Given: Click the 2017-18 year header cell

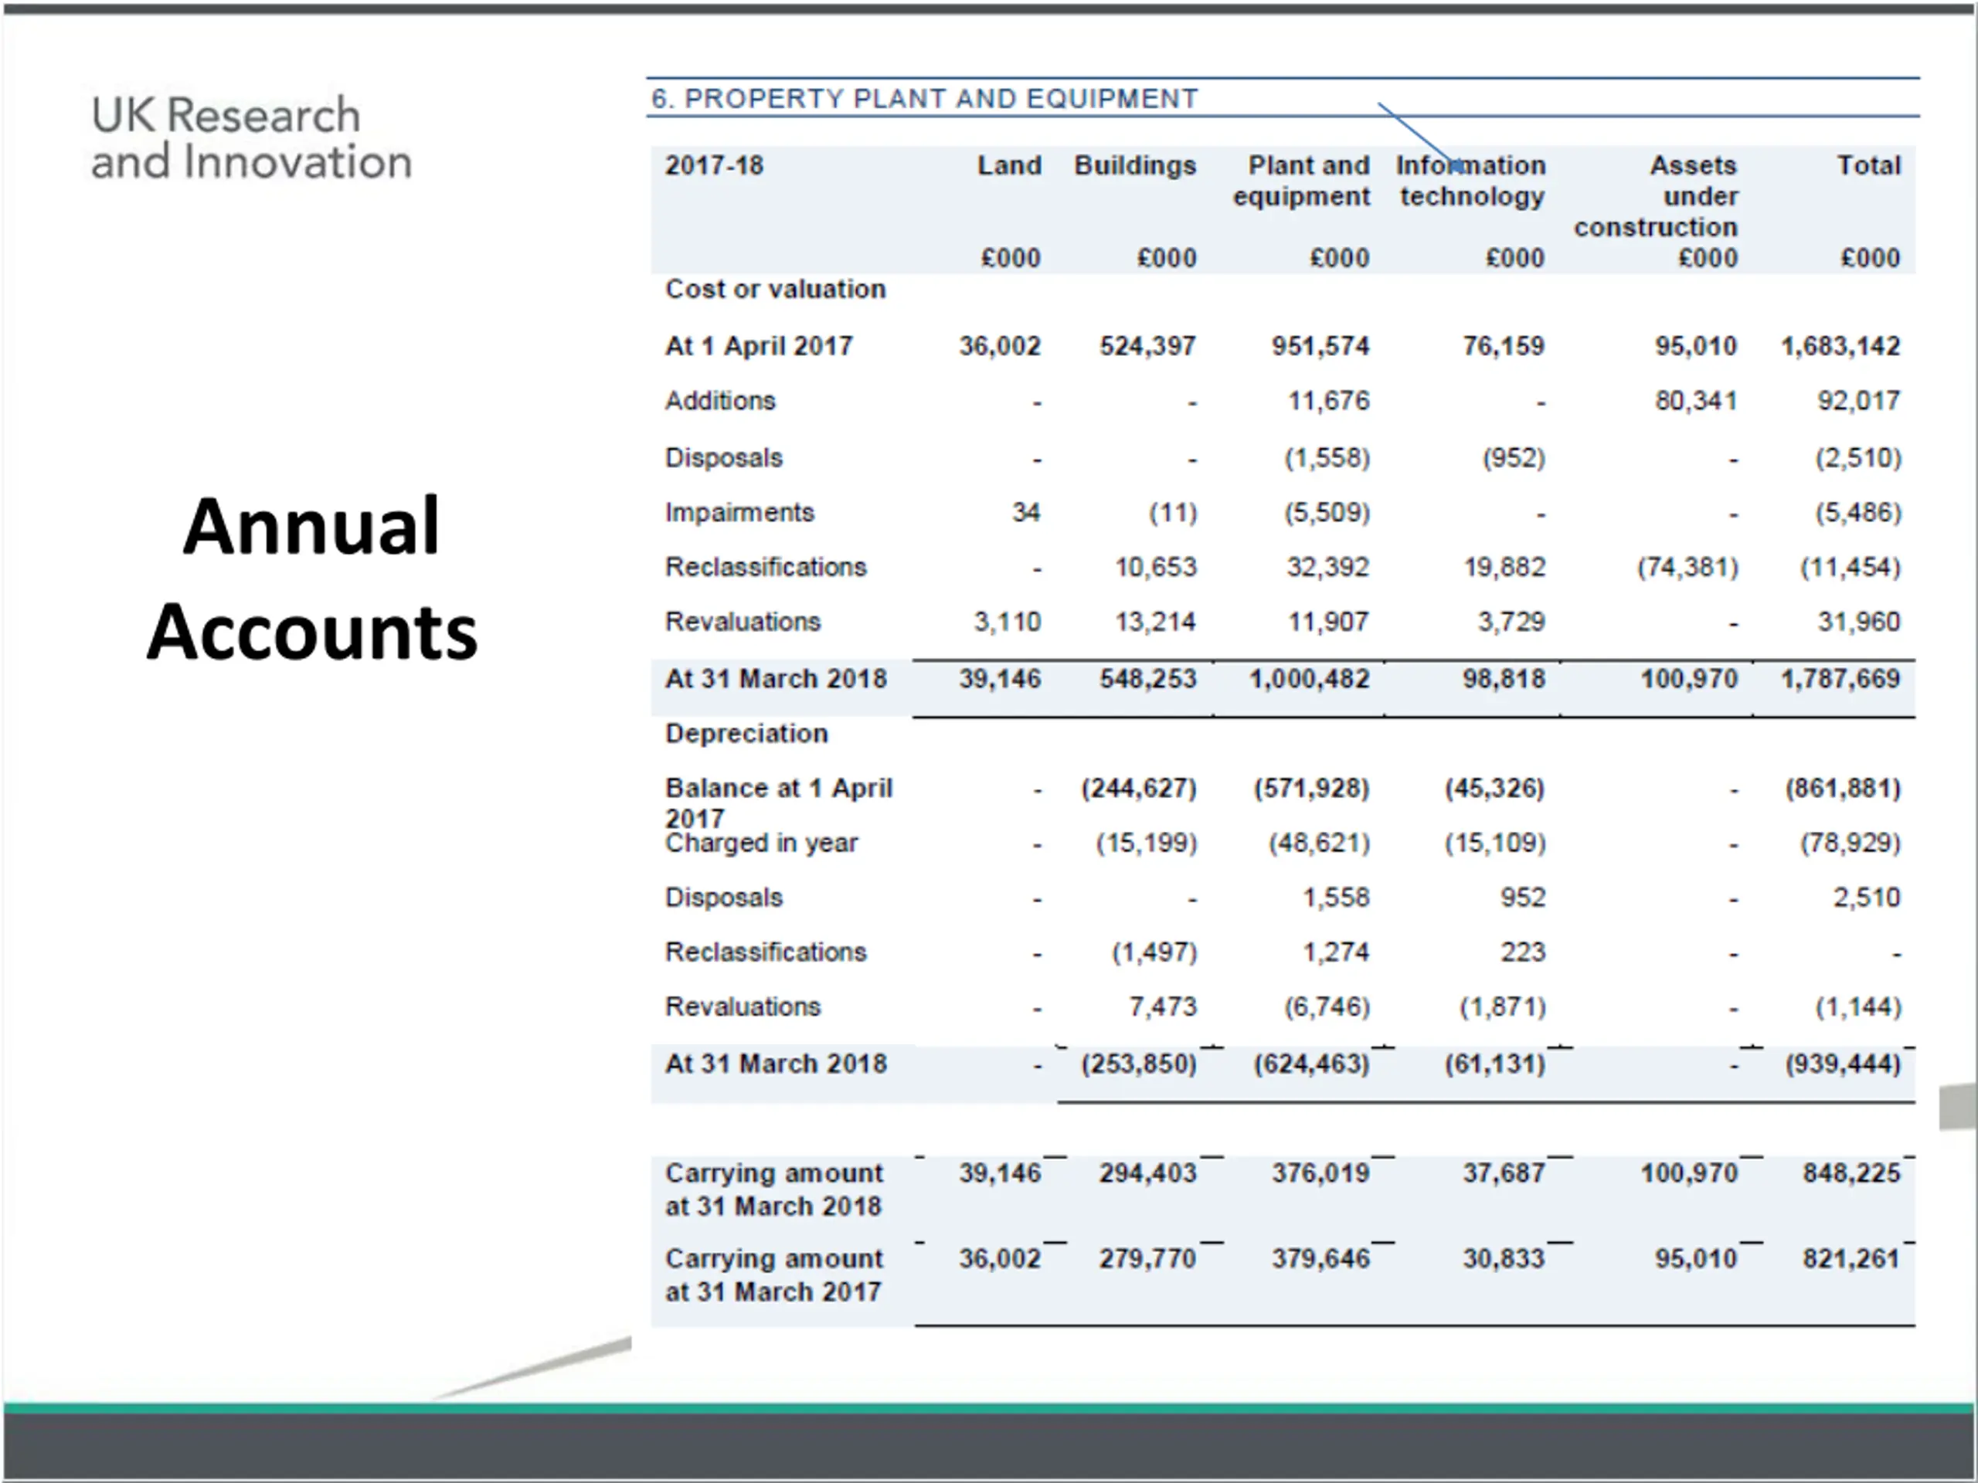Looking at the screenshot, I should (x=714, y=165).
